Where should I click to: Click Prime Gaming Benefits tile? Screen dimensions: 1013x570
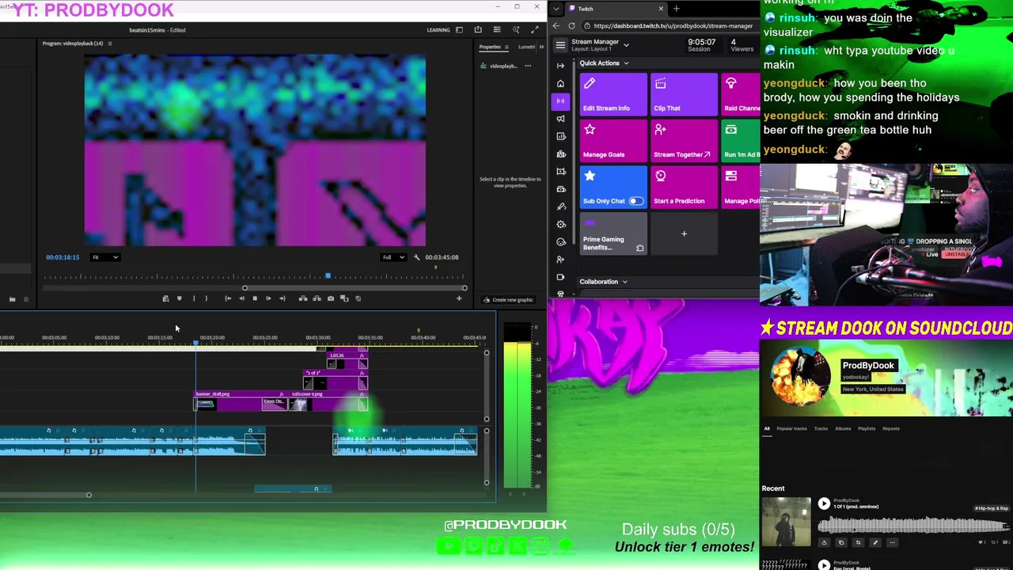point(613,234)
